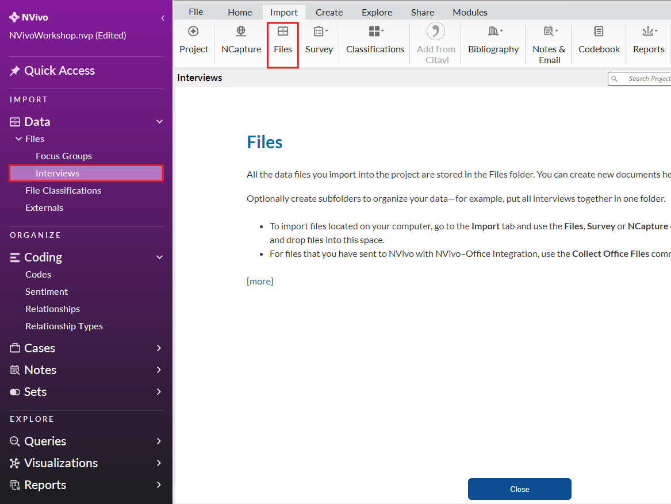Expand the Sets section arrow
The width and height of the screenshot is (671, 504).
coord(159,391)
